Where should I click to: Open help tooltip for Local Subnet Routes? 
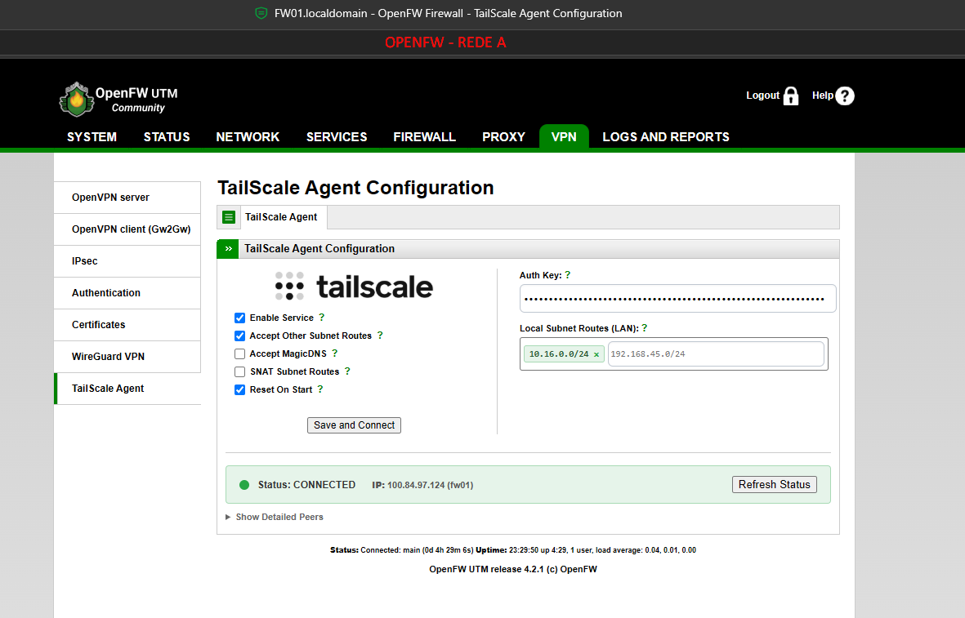[645, 327]
